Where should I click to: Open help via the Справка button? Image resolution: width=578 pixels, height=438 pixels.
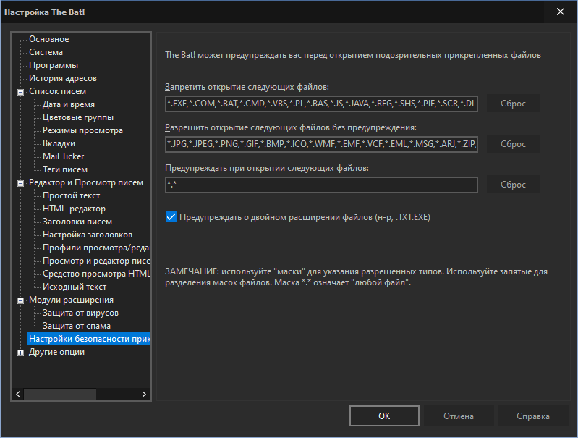(533, 416)
